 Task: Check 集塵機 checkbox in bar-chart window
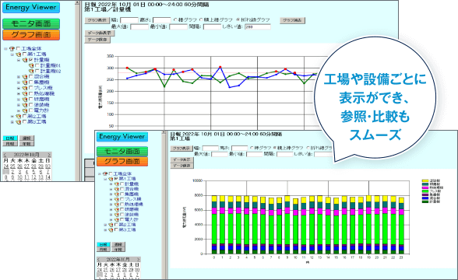pos(122,194)
